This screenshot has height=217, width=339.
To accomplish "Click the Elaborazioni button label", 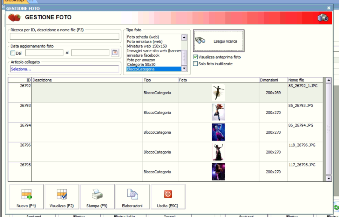I will coord(132,206).
